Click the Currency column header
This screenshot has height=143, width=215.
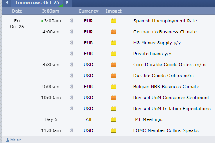(x=88, y=11)
